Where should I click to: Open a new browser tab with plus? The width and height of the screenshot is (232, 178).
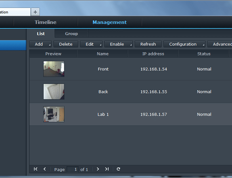(x=35, y=12)
